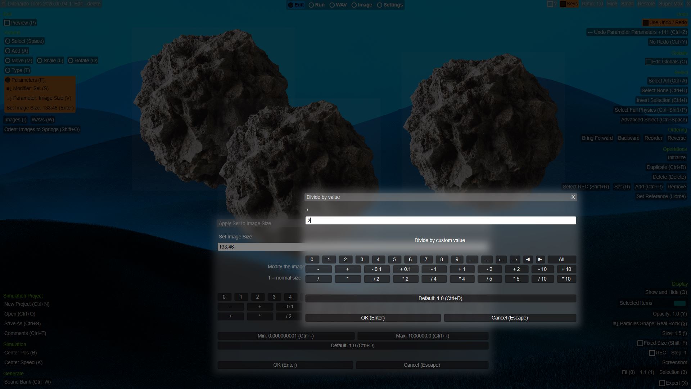
Task: Click the '/ 2' divide shortcut in the Divide dialog
Action: coord(376,279)
